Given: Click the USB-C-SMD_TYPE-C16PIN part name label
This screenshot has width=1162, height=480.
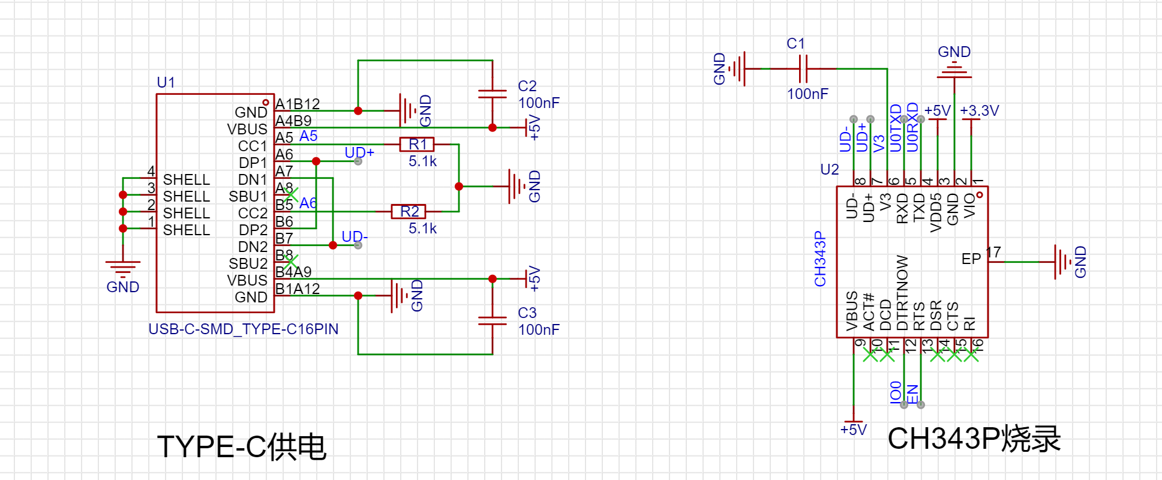Looking at the screenshot, I should (x=243, y=329).
